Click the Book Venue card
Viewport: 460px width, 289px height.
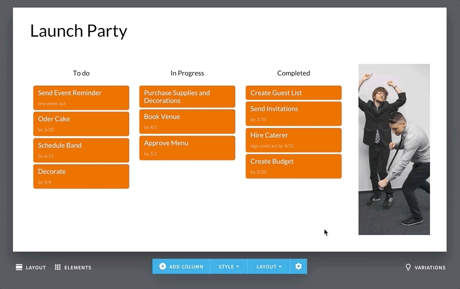(x=187, y=121)
